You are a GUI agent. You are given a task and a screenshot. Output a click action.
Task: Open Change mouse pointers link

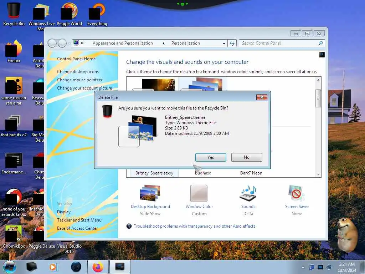coord(79,80)
